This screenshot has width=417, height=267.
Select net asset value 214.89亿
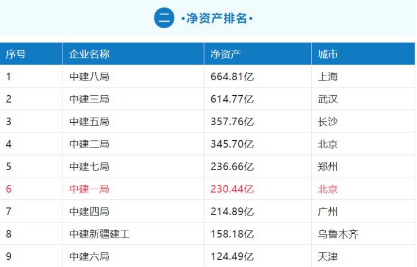pos(232,212)
